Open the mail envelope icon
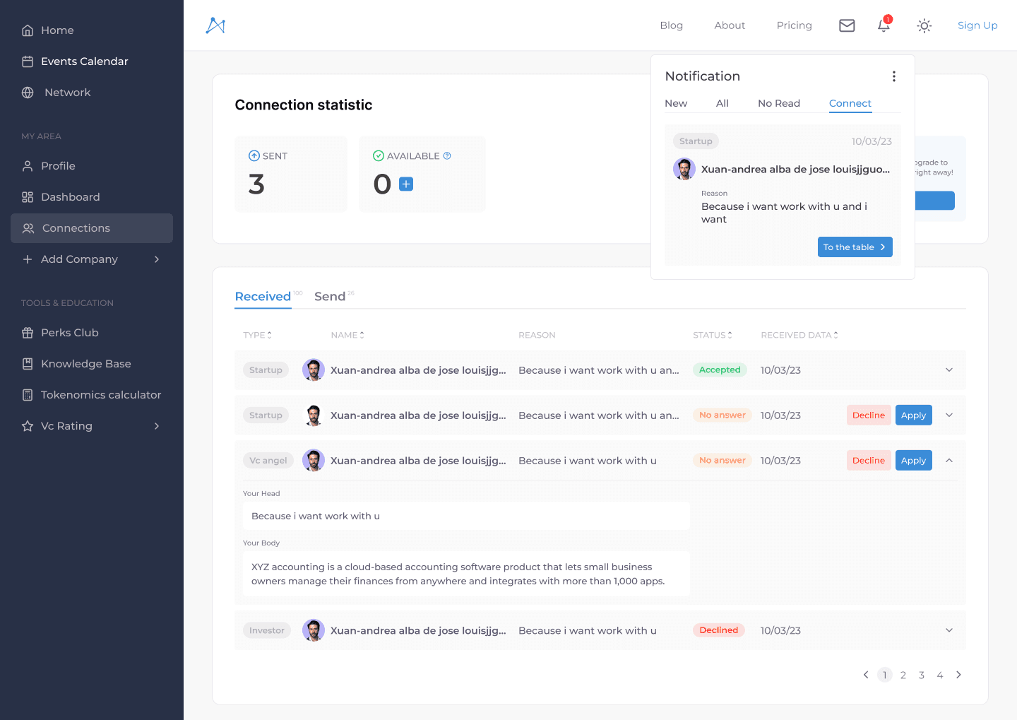 point(847,25)
